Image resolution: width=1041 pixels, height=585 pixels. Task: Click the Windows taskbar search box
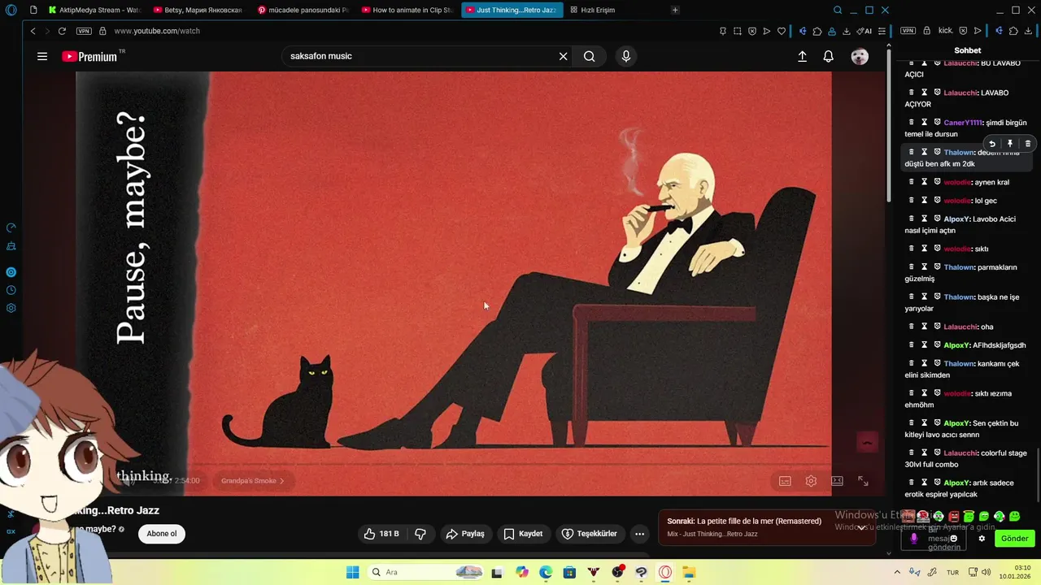427,572
